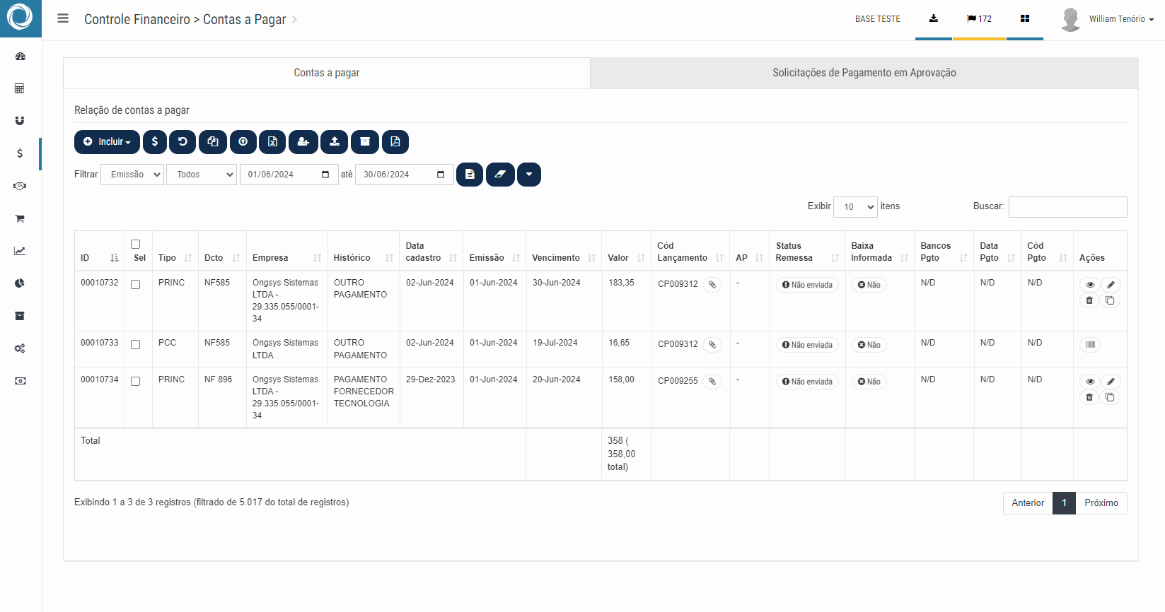Select page 1 in pagination
Image resolution: width=1165 pixels, height=612 pixels.
tap(1064, 503)
